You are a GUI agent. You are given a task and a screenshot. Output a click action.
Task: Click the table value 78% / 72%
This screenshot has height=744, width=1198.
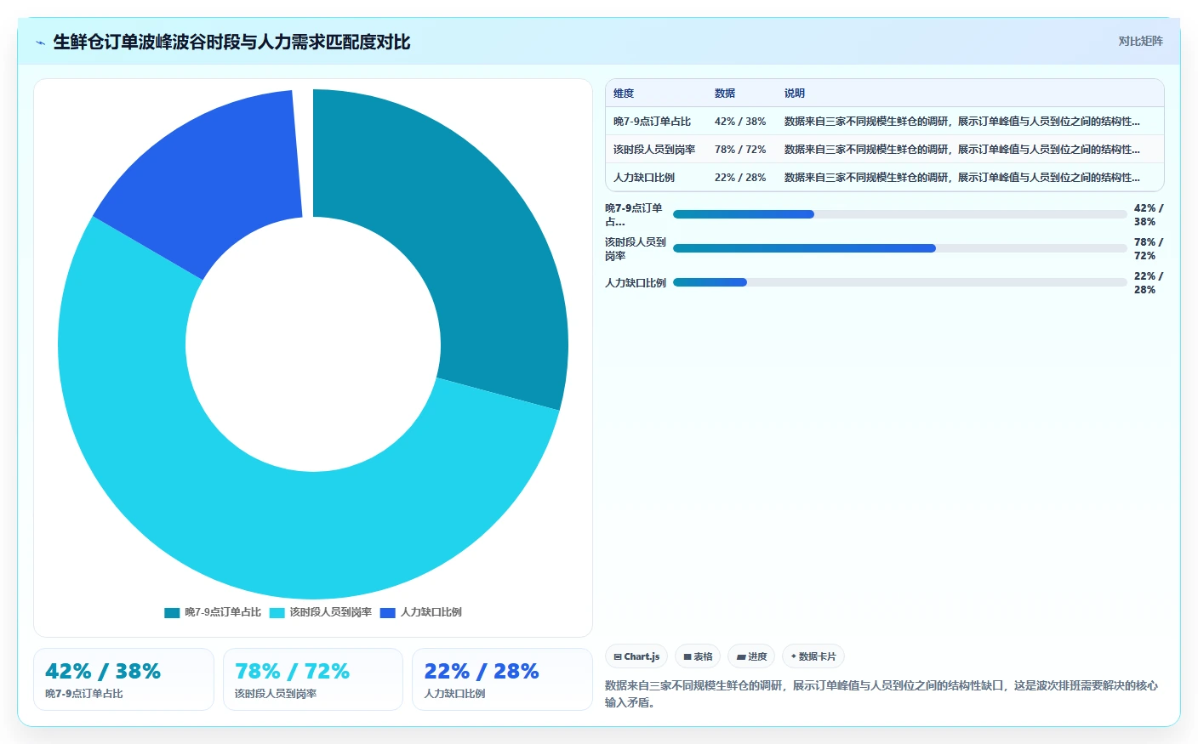[740, 150]
